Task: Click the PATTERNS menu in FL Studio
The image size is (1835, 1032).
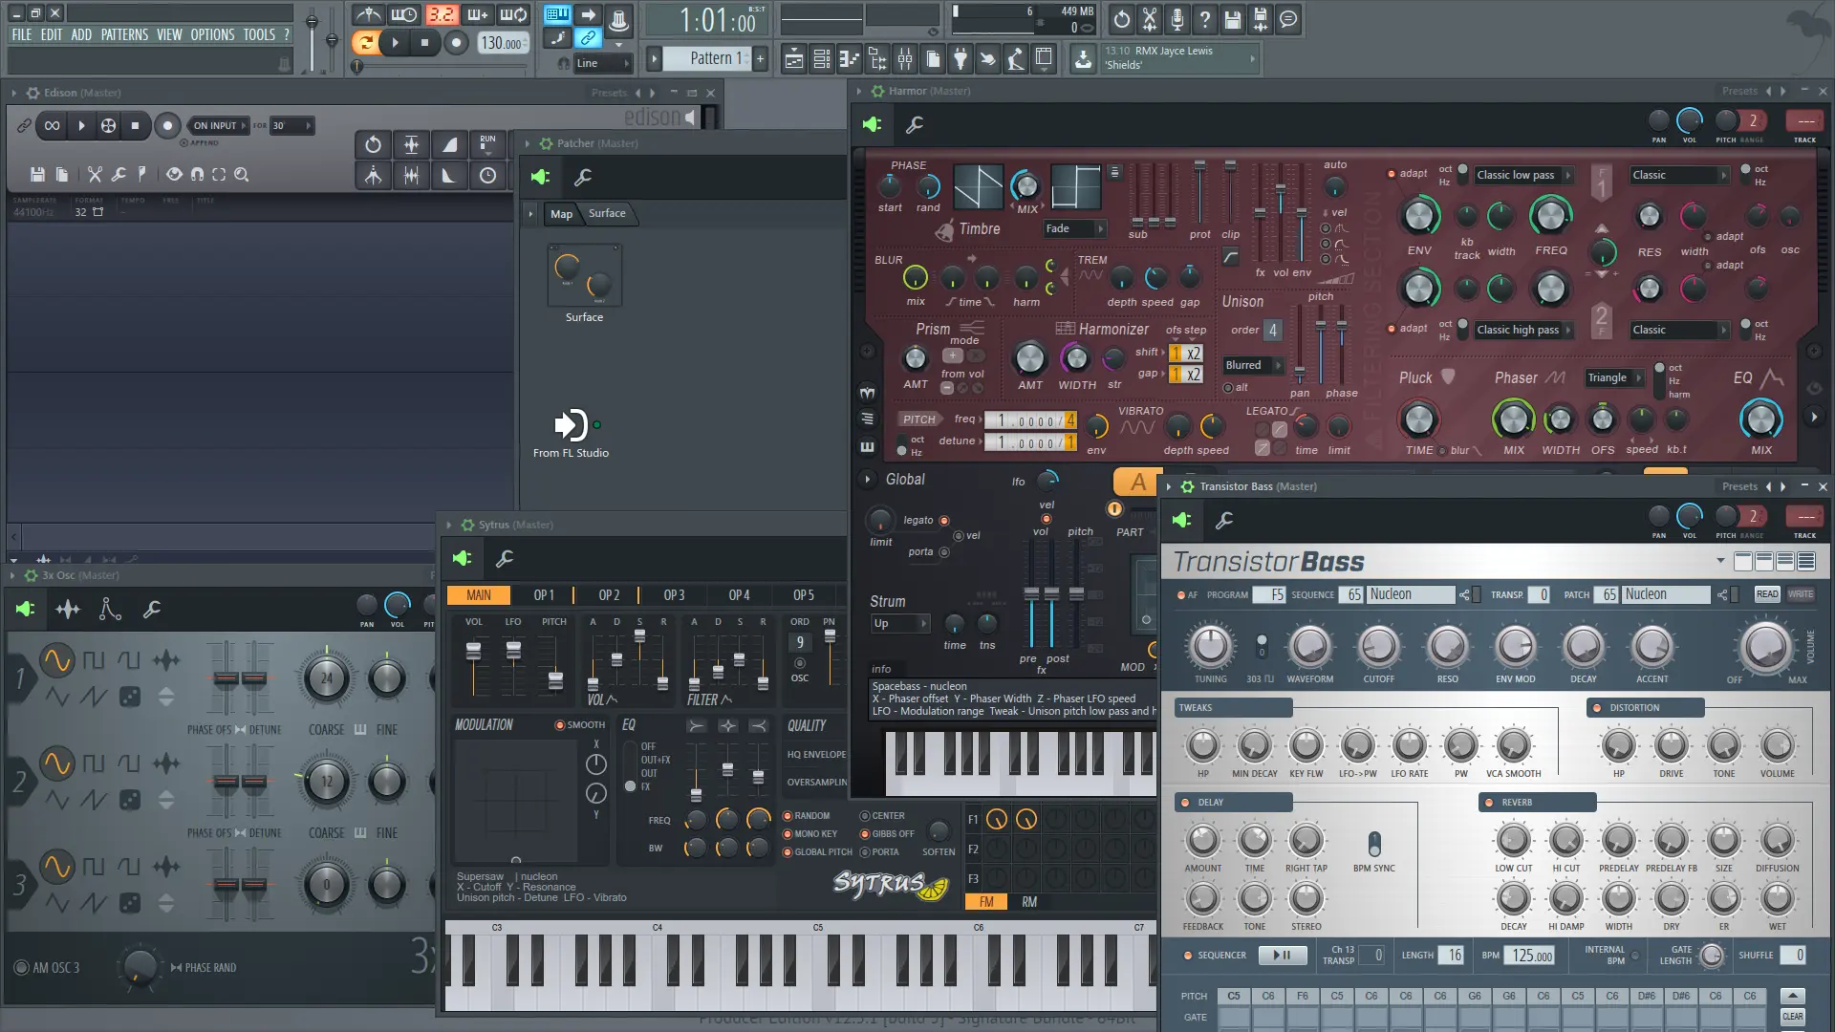Action: tap(122, 34)
